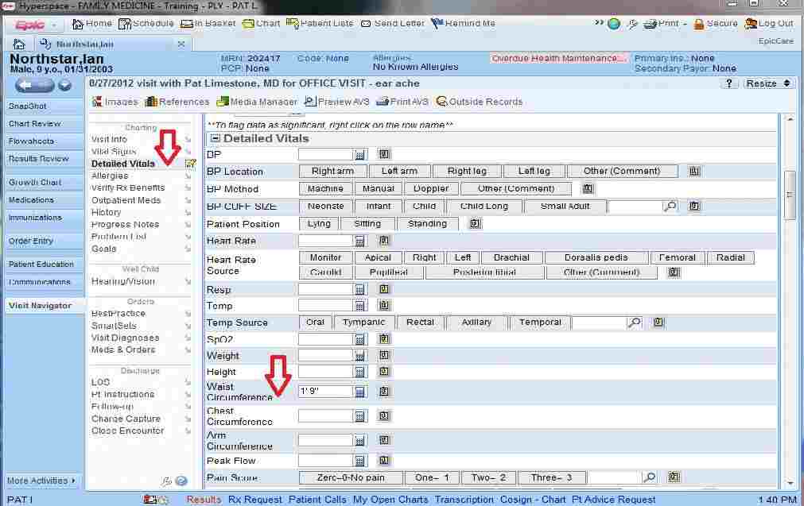The height and width of the screenshot is (506, 804).
Task: Set BP Method to 'Machine'
Action: point(325,188)
